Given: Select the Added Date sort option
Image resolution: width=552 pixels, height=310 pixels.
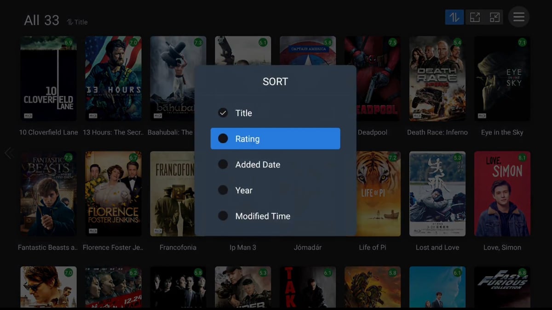Looking at the screenshot, I should [x=275, y=164].
